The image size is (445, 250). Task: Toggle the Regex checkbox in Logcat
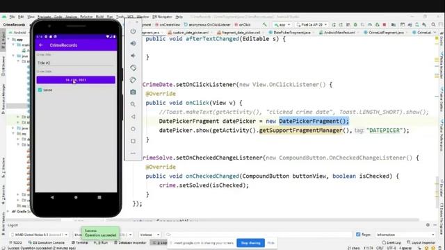point(358,235)
